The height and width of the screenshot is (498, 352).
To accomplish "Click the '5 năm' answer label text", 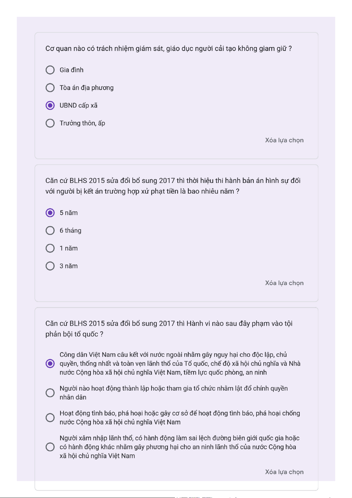I will pos(69,213).
